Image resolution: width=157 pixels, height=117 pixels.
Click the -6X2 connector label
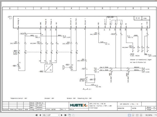click(132, 54)
